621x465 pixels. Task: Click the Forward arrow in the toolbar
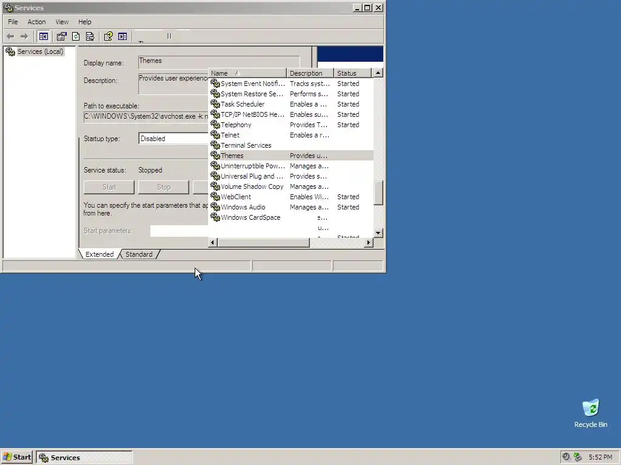(x=24, y=36)
